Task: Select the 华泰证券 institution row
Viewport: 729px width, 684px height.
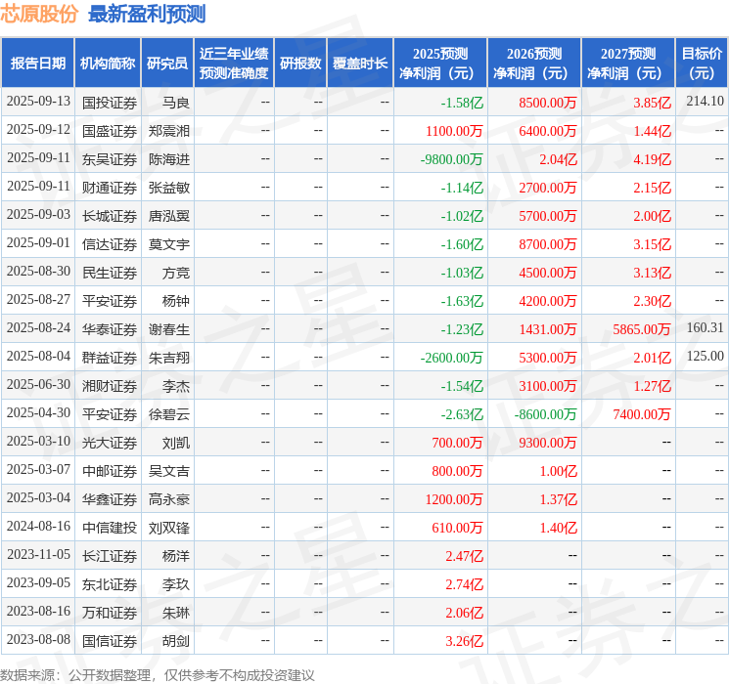Action: click(110, 328)
